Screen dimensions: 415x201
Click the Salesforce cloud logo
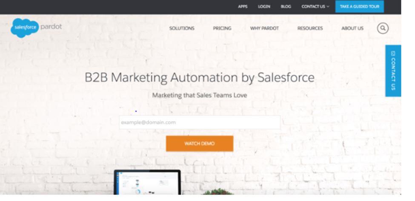coord(25,28)
